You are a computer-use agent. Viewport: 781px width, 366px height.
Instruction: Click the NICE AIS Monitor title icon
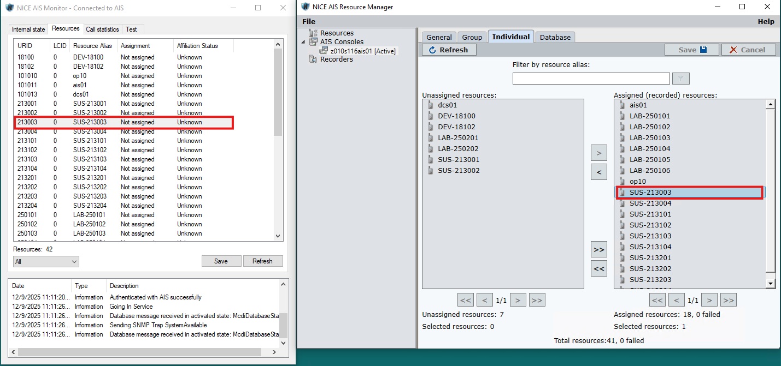pos(9,8)
